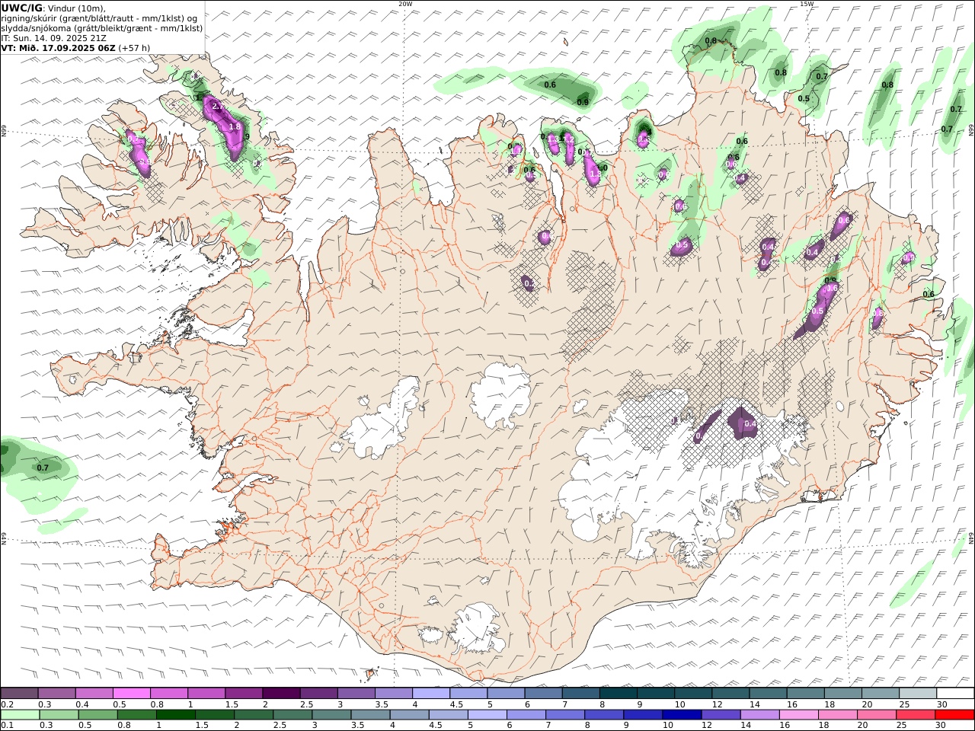Click the 14 grey-teal snow legend swatch
The width and height of the screenshot is (975, 731).
(767, 693)
